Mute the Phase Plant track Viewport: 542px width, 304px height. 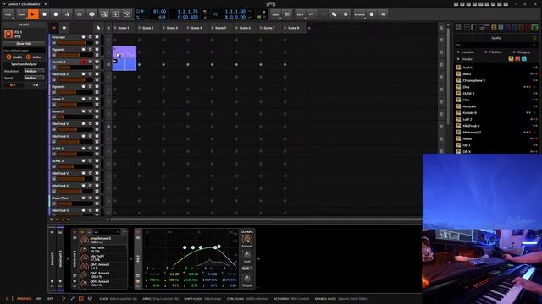97,198
